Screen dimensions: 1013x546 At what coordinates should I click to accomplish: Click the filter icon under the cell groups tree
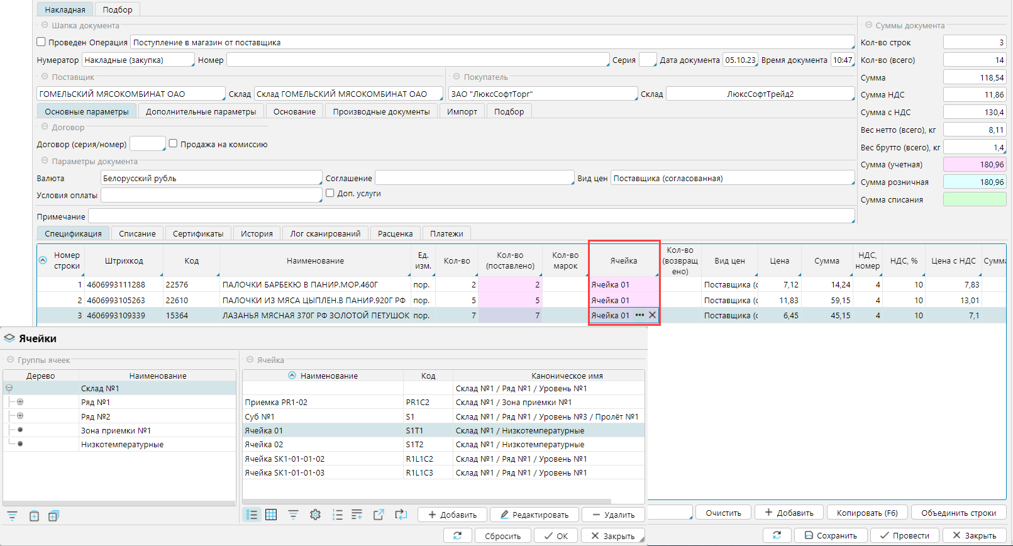pyautogui.click(x=12, y=516)
